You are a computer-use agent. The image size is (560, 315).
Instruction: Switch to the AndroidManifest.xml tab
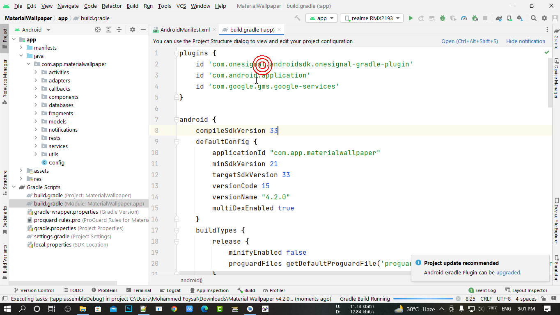[181, 30]
